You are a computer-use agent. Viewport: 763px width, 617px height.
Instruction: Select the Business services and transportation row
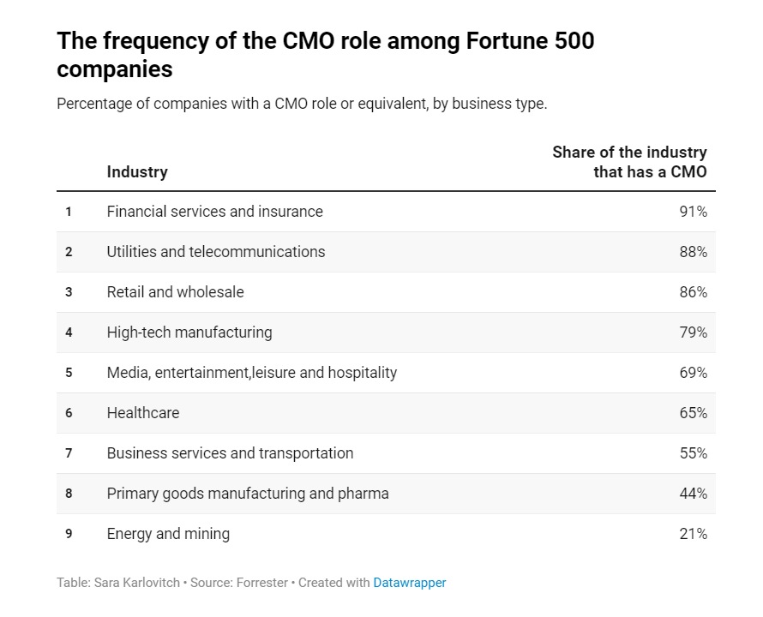230,453
